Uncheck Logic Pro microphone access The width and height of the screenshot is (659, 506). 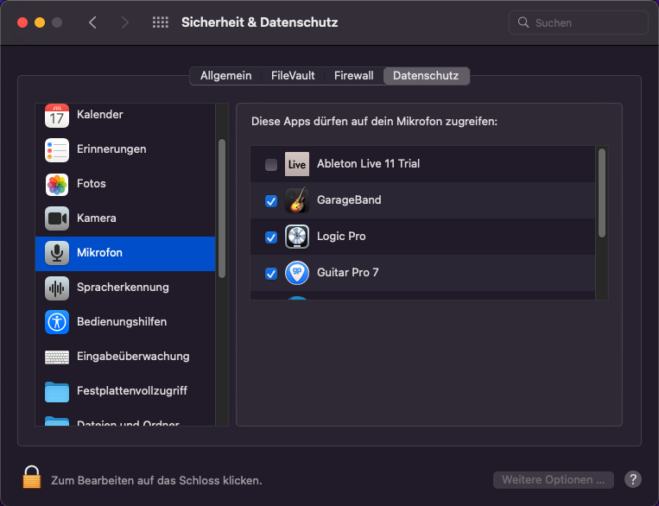pos(271,237)
